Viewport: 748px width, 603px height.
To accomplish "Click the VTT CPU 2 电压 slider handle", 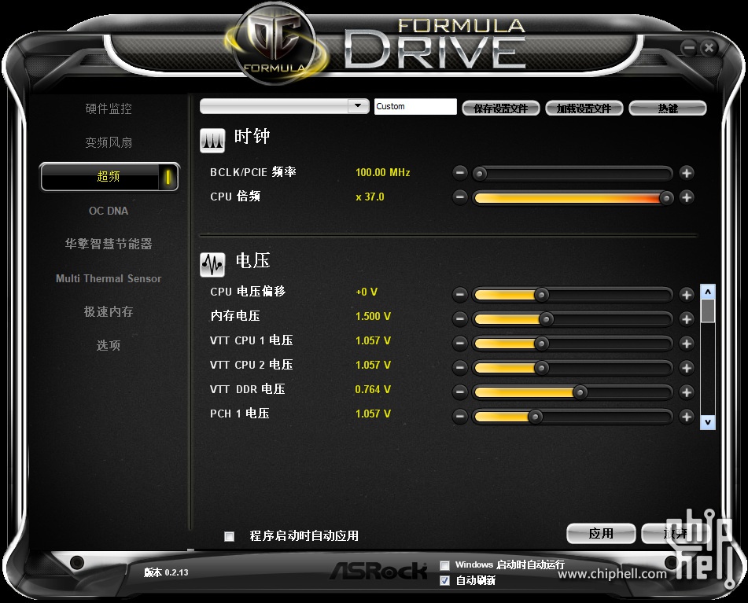I will [x=541, y=368].
